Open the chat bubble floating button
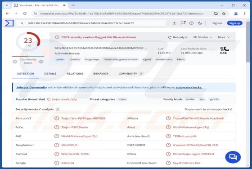 click(233, 157)
